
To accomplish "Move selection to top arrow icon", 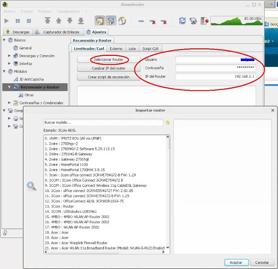I will coord(47,20).
